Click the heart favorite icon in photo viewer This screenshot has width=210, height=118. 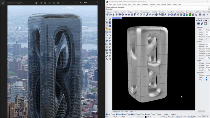click(50, 3)
